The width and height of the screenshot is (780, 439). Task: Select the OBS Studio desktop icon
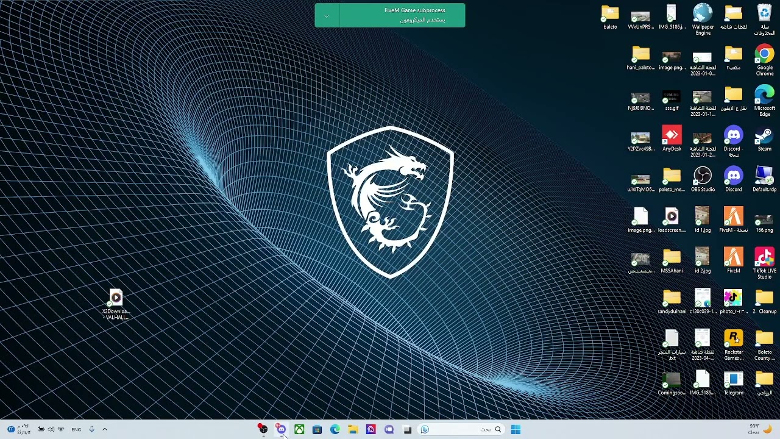pos(703,179)
